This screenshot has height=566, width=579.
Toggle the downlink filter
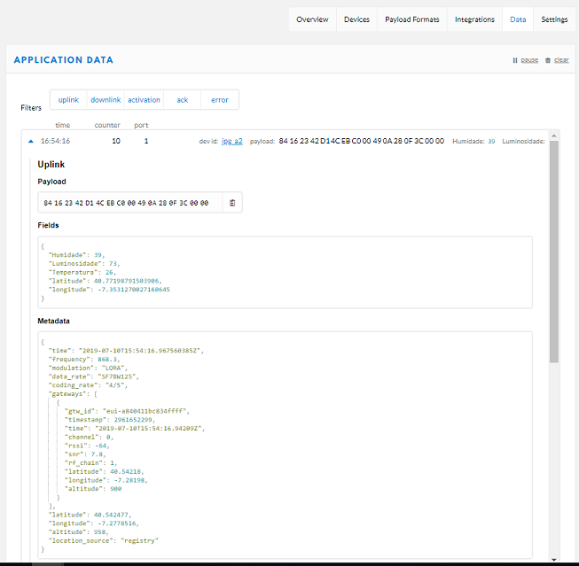tap(106, 100)
